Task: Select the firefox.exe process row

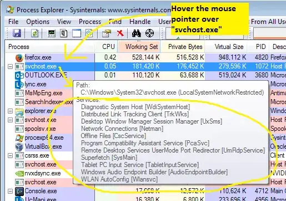Action: pos(145,57)
